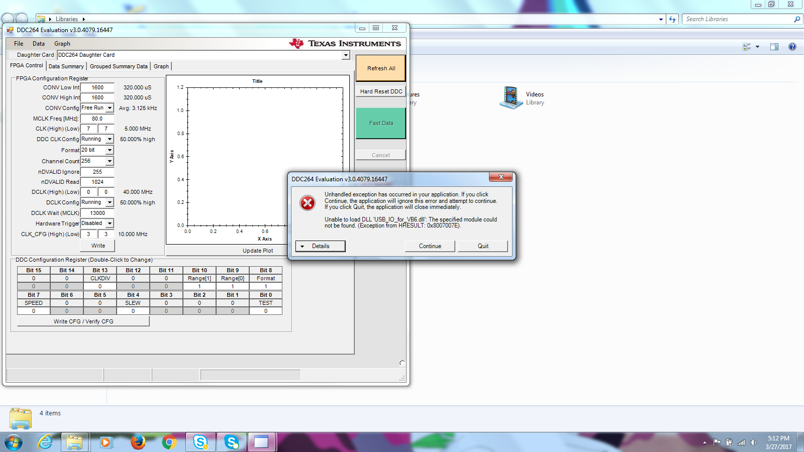The width and height of the screenshot is (804, 452).
Task: Toggle the Explorer preview pane icon
Action: coord(774,47)
